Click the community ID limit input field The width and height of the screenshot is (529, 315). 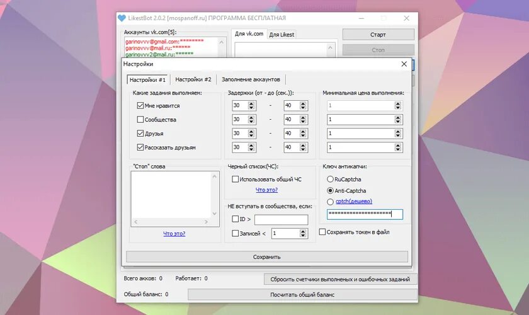click(281, 220)
